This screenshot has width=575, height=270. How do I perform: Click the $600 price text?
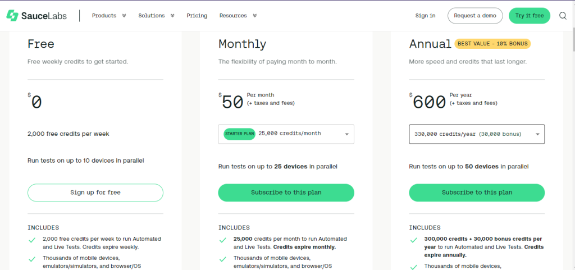pos(427,102)
